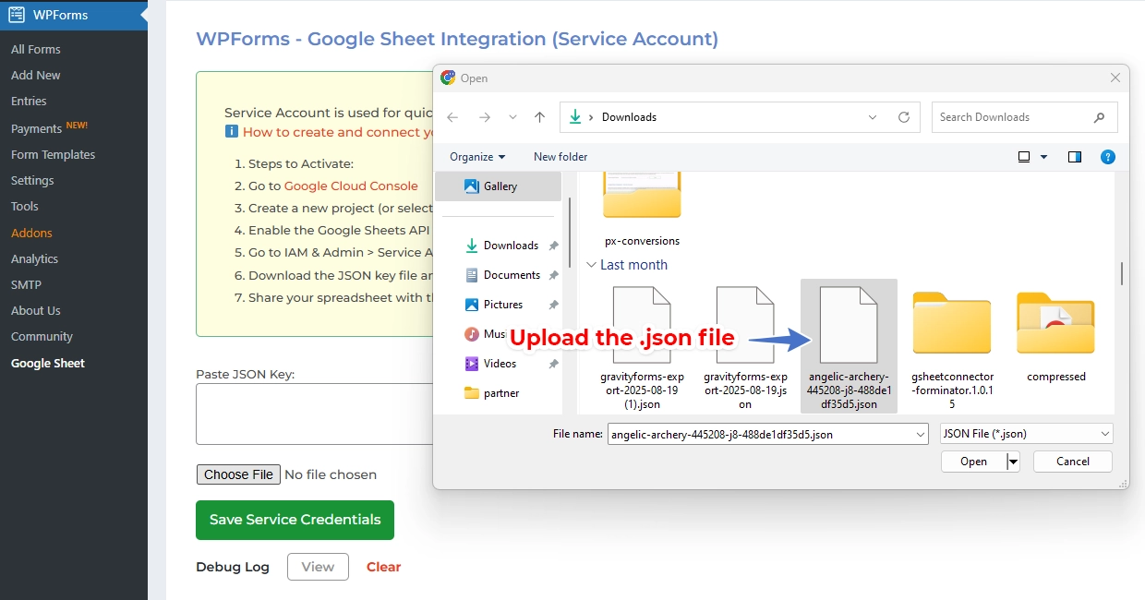This screenshot has width=1145, height=600.
Task: Open the JSON File type dropdown
Action: (x=1026, y=433)
